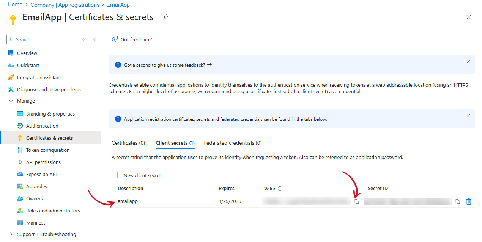The height and width of the screenshot is (242, 482).
Task: Switch to Federated credentials tab
Action: (233, 143)
